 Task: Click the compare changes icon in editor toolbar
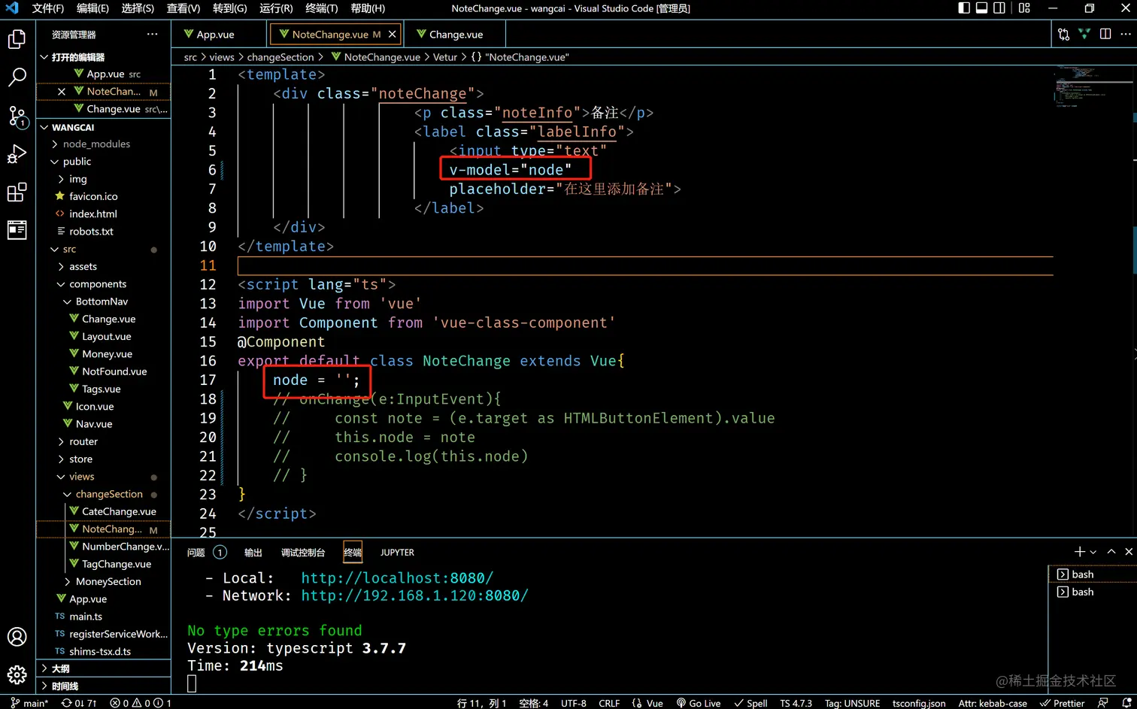click(1063, 35)
